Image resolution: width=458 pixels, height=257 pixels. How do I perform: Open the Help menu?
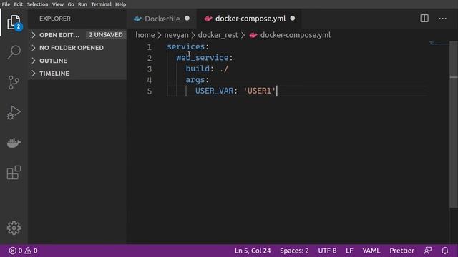point(120,4)
